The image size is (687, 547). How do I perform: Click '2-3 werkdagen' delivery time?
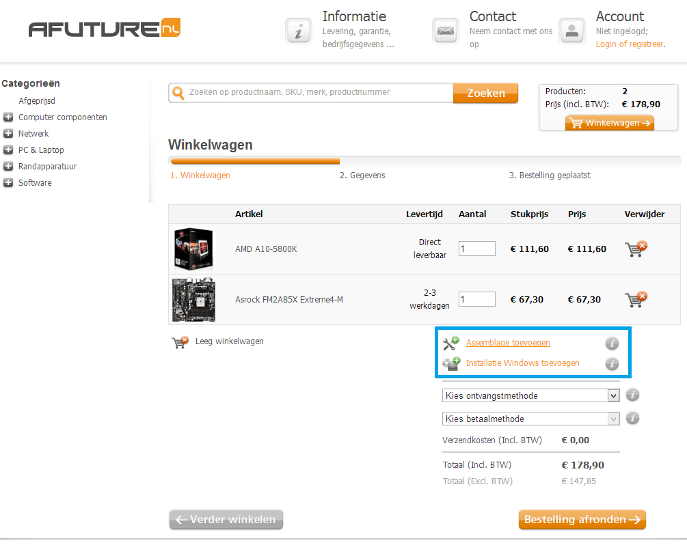tap(430, 299)
